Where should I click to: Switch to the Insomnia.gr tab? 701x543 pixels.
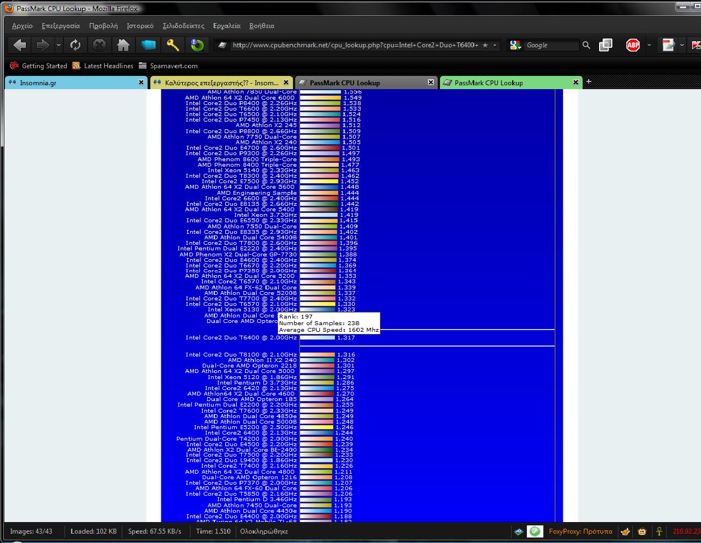[x=72, y=83]
